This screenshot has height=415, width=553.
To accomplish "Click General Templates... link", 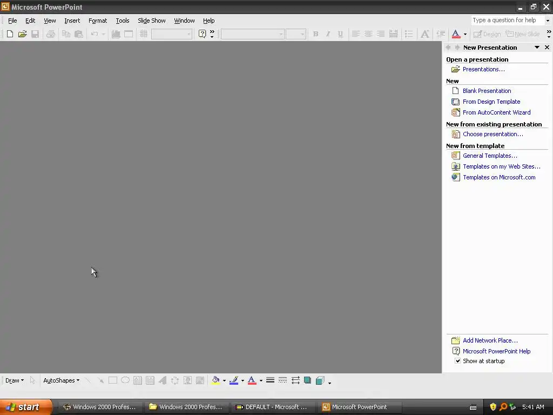I will click(x=490, y=156).
